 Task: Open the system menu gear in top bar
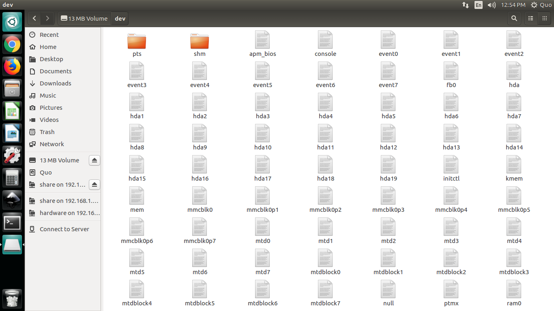(x=533, y=5)
